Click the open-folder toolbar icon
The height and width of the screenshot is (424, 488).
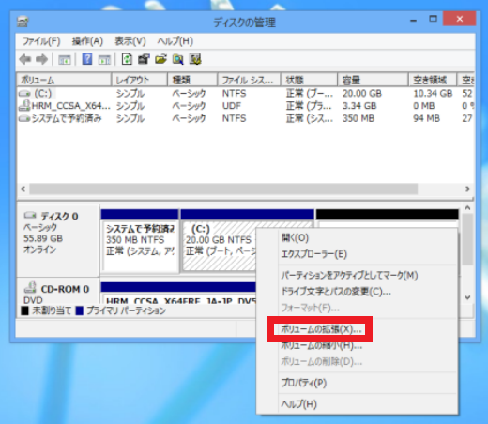160,59
